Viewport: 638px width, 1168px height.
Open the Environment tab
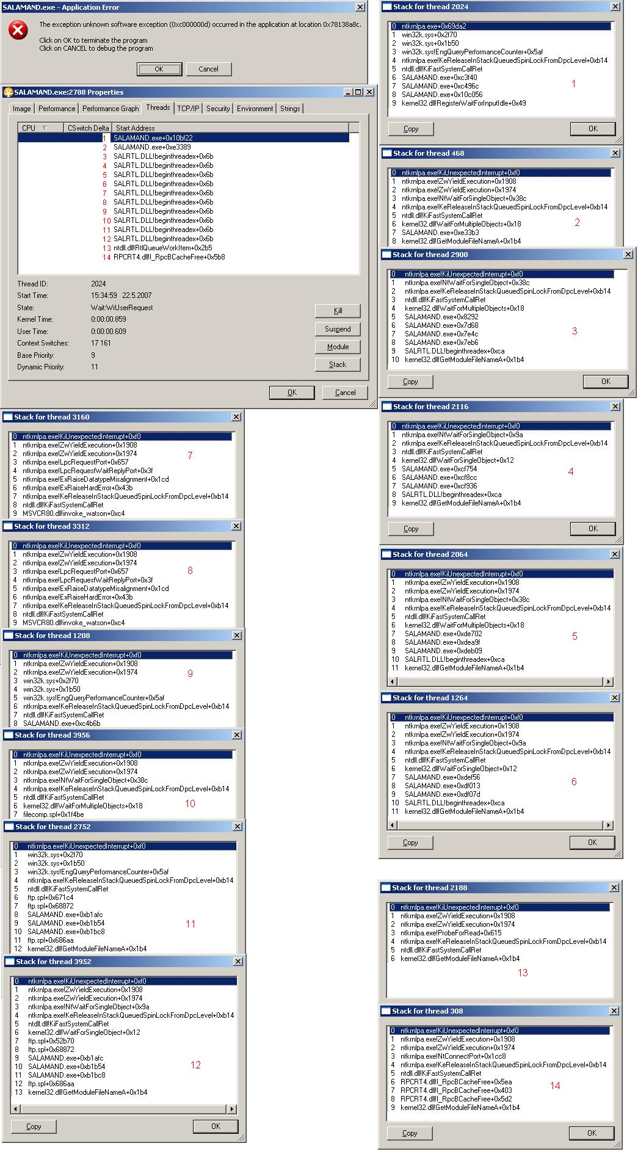[x=255, y=109]
